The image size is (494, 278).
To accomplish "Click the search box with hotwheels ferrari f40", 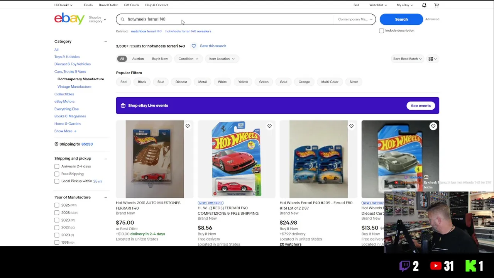I will point(228,19).
